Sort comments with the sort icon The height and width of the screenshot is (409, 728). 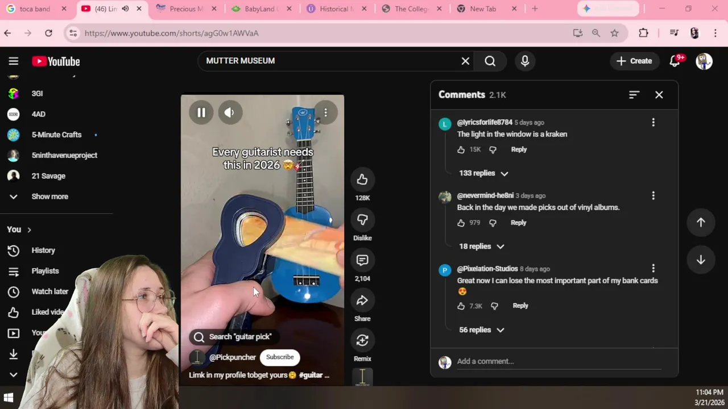point(634,95)
